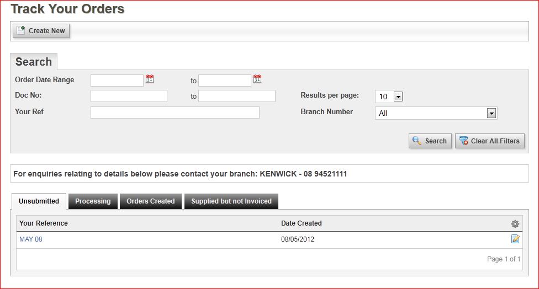Click the gear settings icon in table header
This screenshot has height=289, width=539.
click(x=515, y=224)
